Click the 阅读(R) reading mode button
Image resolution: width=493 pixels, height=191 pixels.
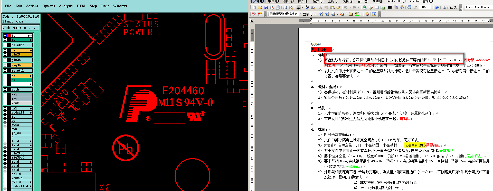(450, 7)
